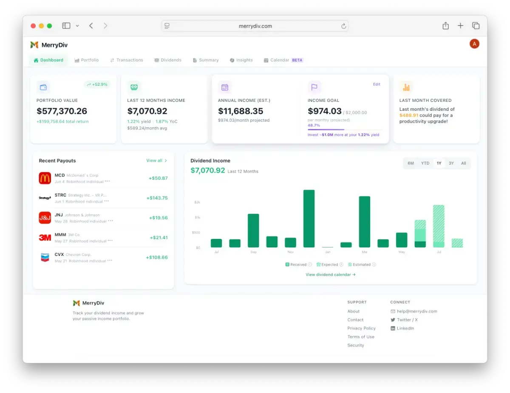Click the J&J logo in Recent Payouts
Viewport: 510px width, 393px height.
pyautogui.click(x=45, y=218)
